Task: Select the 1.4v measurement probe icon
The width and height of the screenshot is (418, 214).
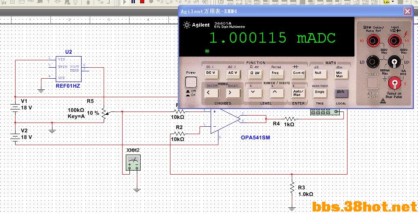Action: [x=386, y=2]
